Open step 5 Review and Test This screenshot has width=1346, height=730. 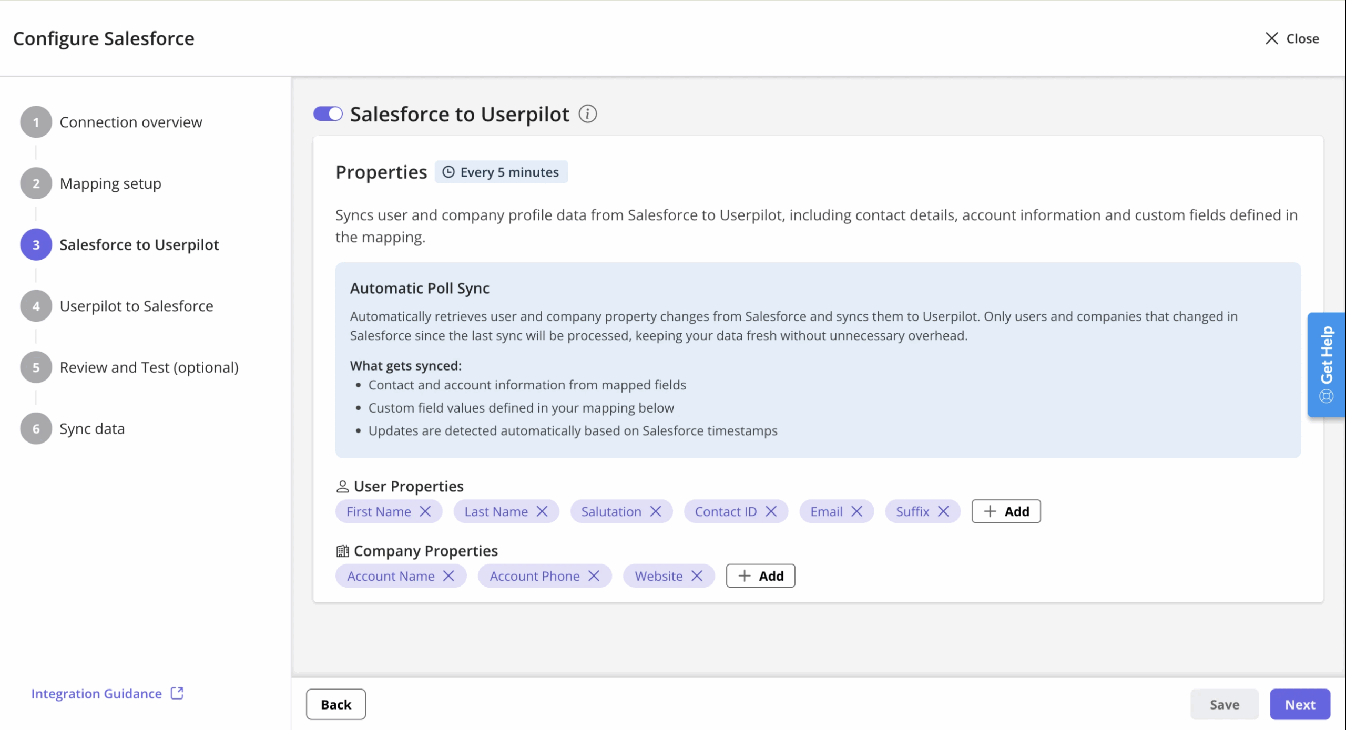point(129,367)
